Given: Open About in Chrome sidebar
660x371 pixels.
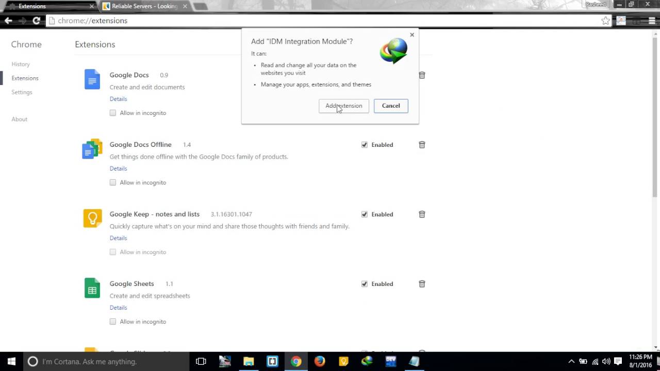Looking at the screenshot, I should (x=19, y=119).
